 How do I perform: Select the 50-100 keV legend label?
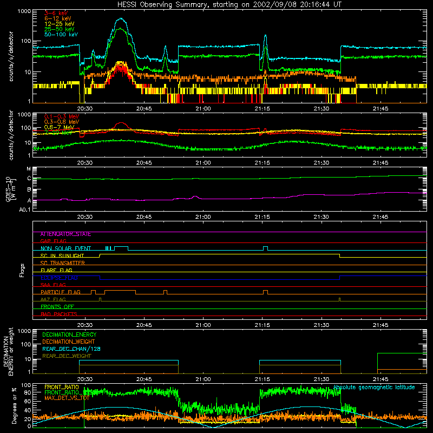61,35
